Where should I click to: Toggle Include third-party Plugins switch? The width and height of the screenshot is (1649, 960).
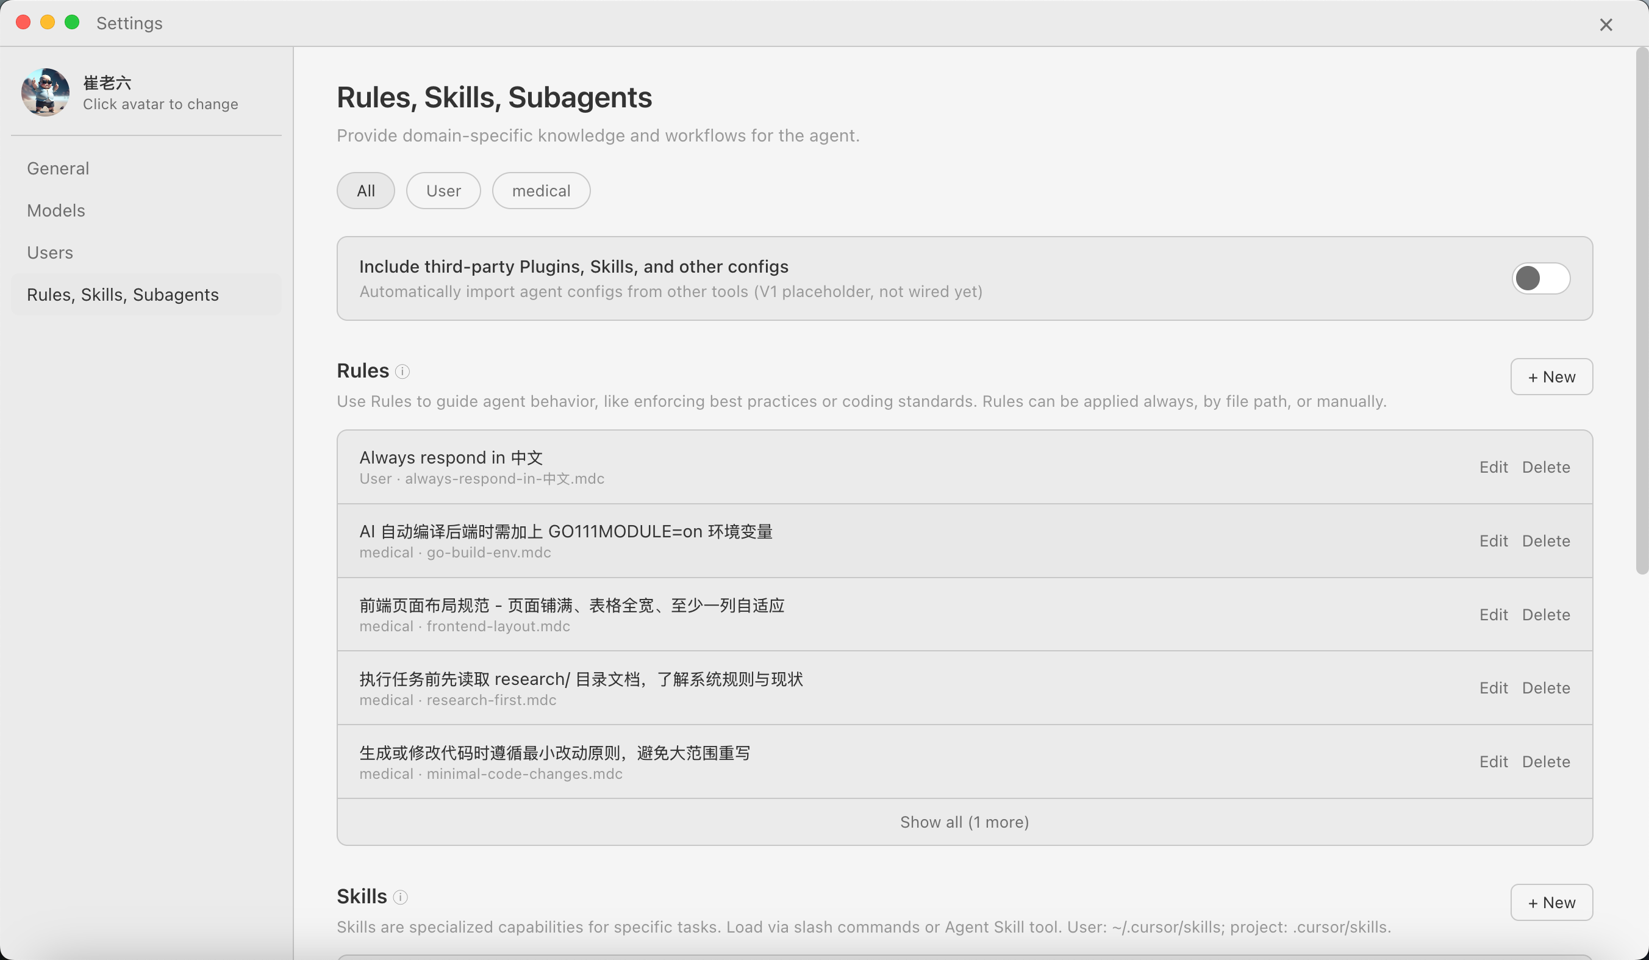1540,279
